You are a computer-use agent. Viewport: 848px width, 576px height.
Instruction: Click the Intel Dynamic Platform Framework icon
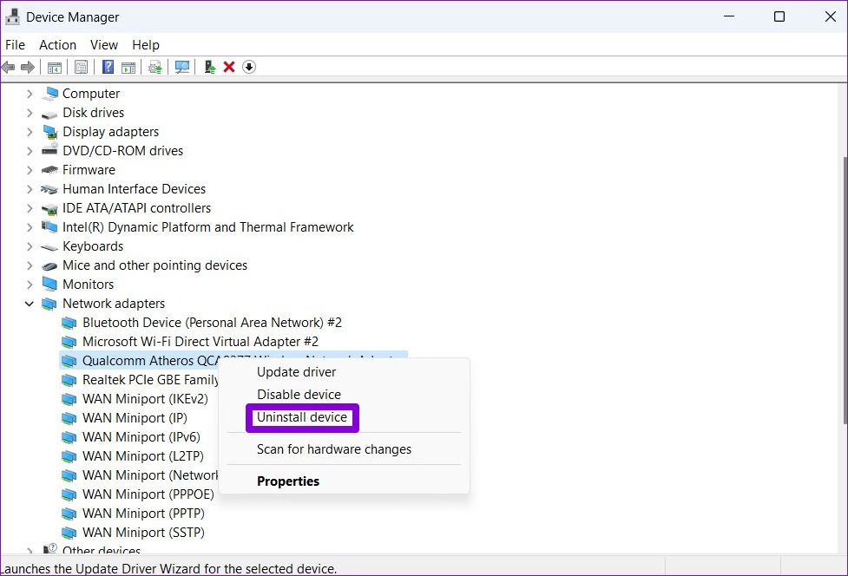pos(49,227)
